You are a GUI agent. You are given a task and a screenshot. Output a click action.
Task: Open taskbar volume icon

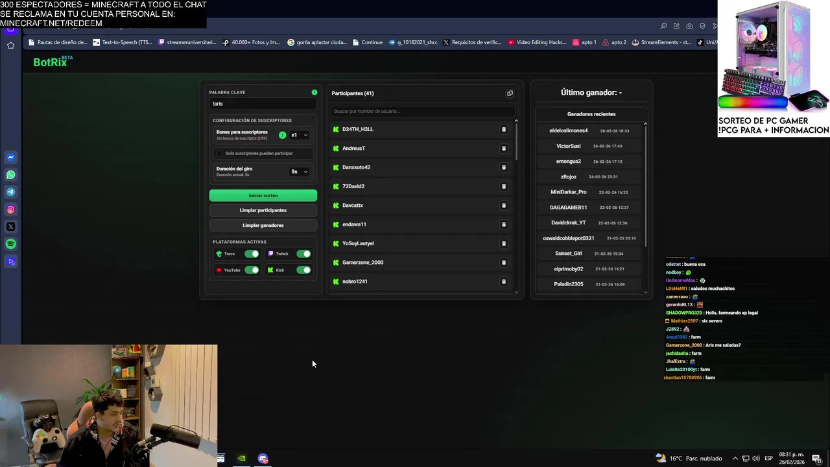click(x=756, y=459)
